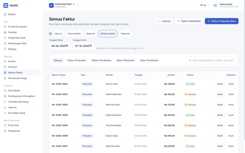Click the Katalog book icon
This screenshot has width=245, height=153.
click(5, 49)
